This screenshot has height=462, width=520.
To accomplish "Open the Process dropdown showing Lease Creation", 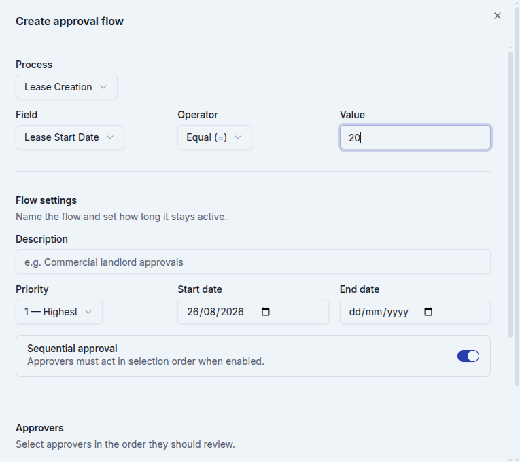I will click(67, 87).
